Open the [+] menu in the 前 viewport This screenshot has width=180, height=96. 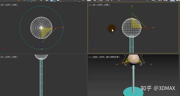pyautogui.click(x=90, y=5)
